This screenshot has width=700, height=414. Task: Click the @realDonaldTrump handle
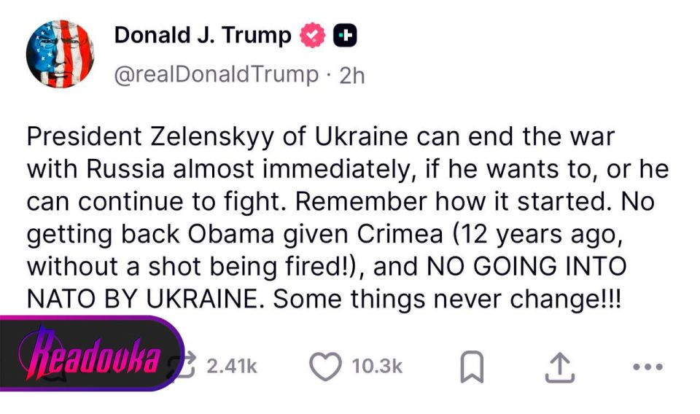[x=217, y=74]
